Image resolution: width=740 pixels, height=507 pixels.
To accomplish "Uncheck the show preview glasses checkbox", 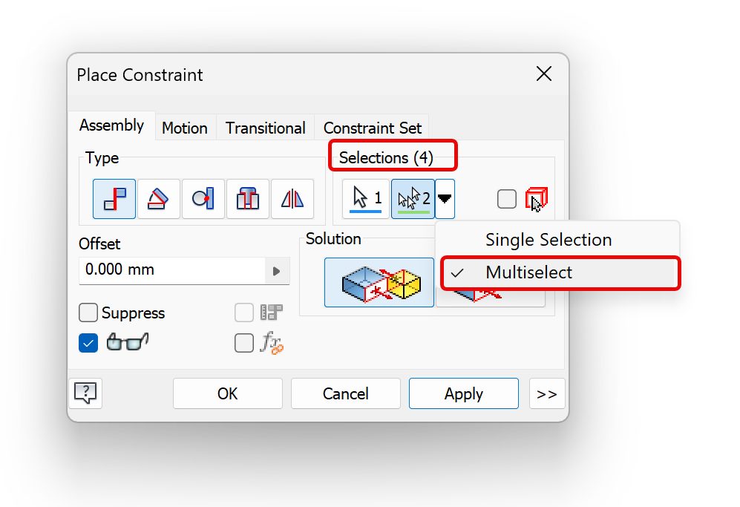I will [x=88, y=342].
